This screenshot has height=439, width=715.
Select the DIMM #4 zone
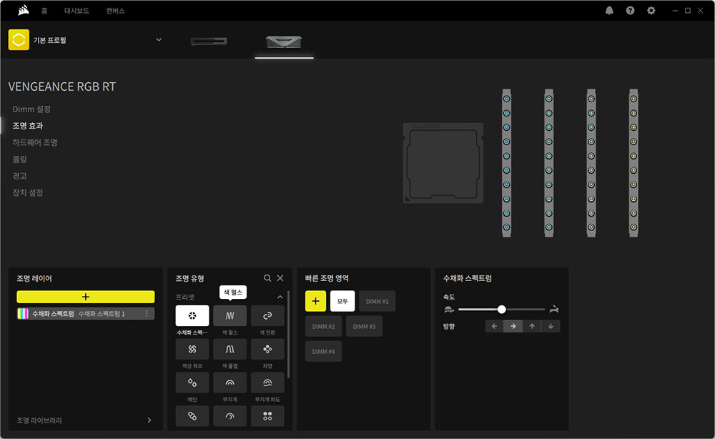click(x=323, y=352)
